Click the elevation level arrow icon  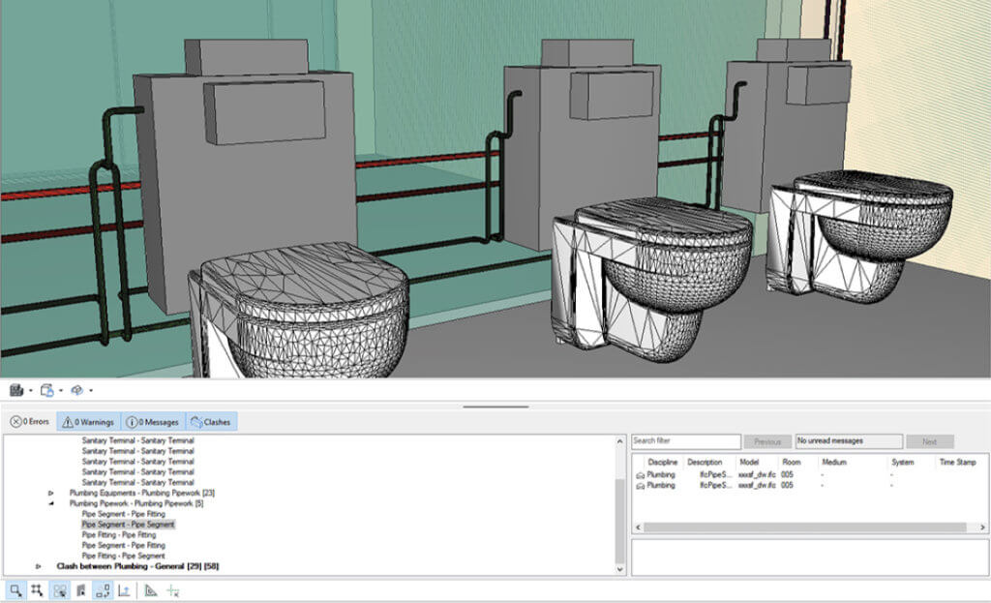123,589
